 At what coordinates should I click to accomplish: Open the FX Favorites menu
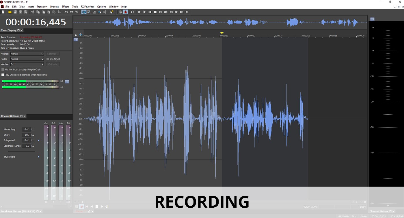click(x=87, y=7)
